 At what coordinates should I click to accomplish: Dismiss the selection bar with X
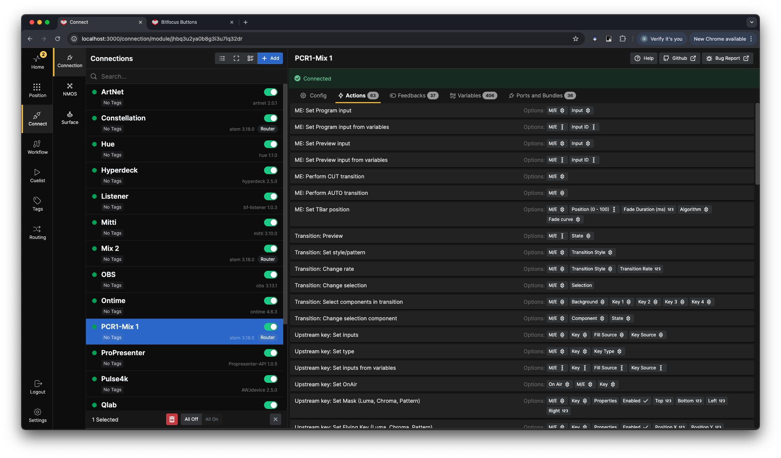(276, 419)
